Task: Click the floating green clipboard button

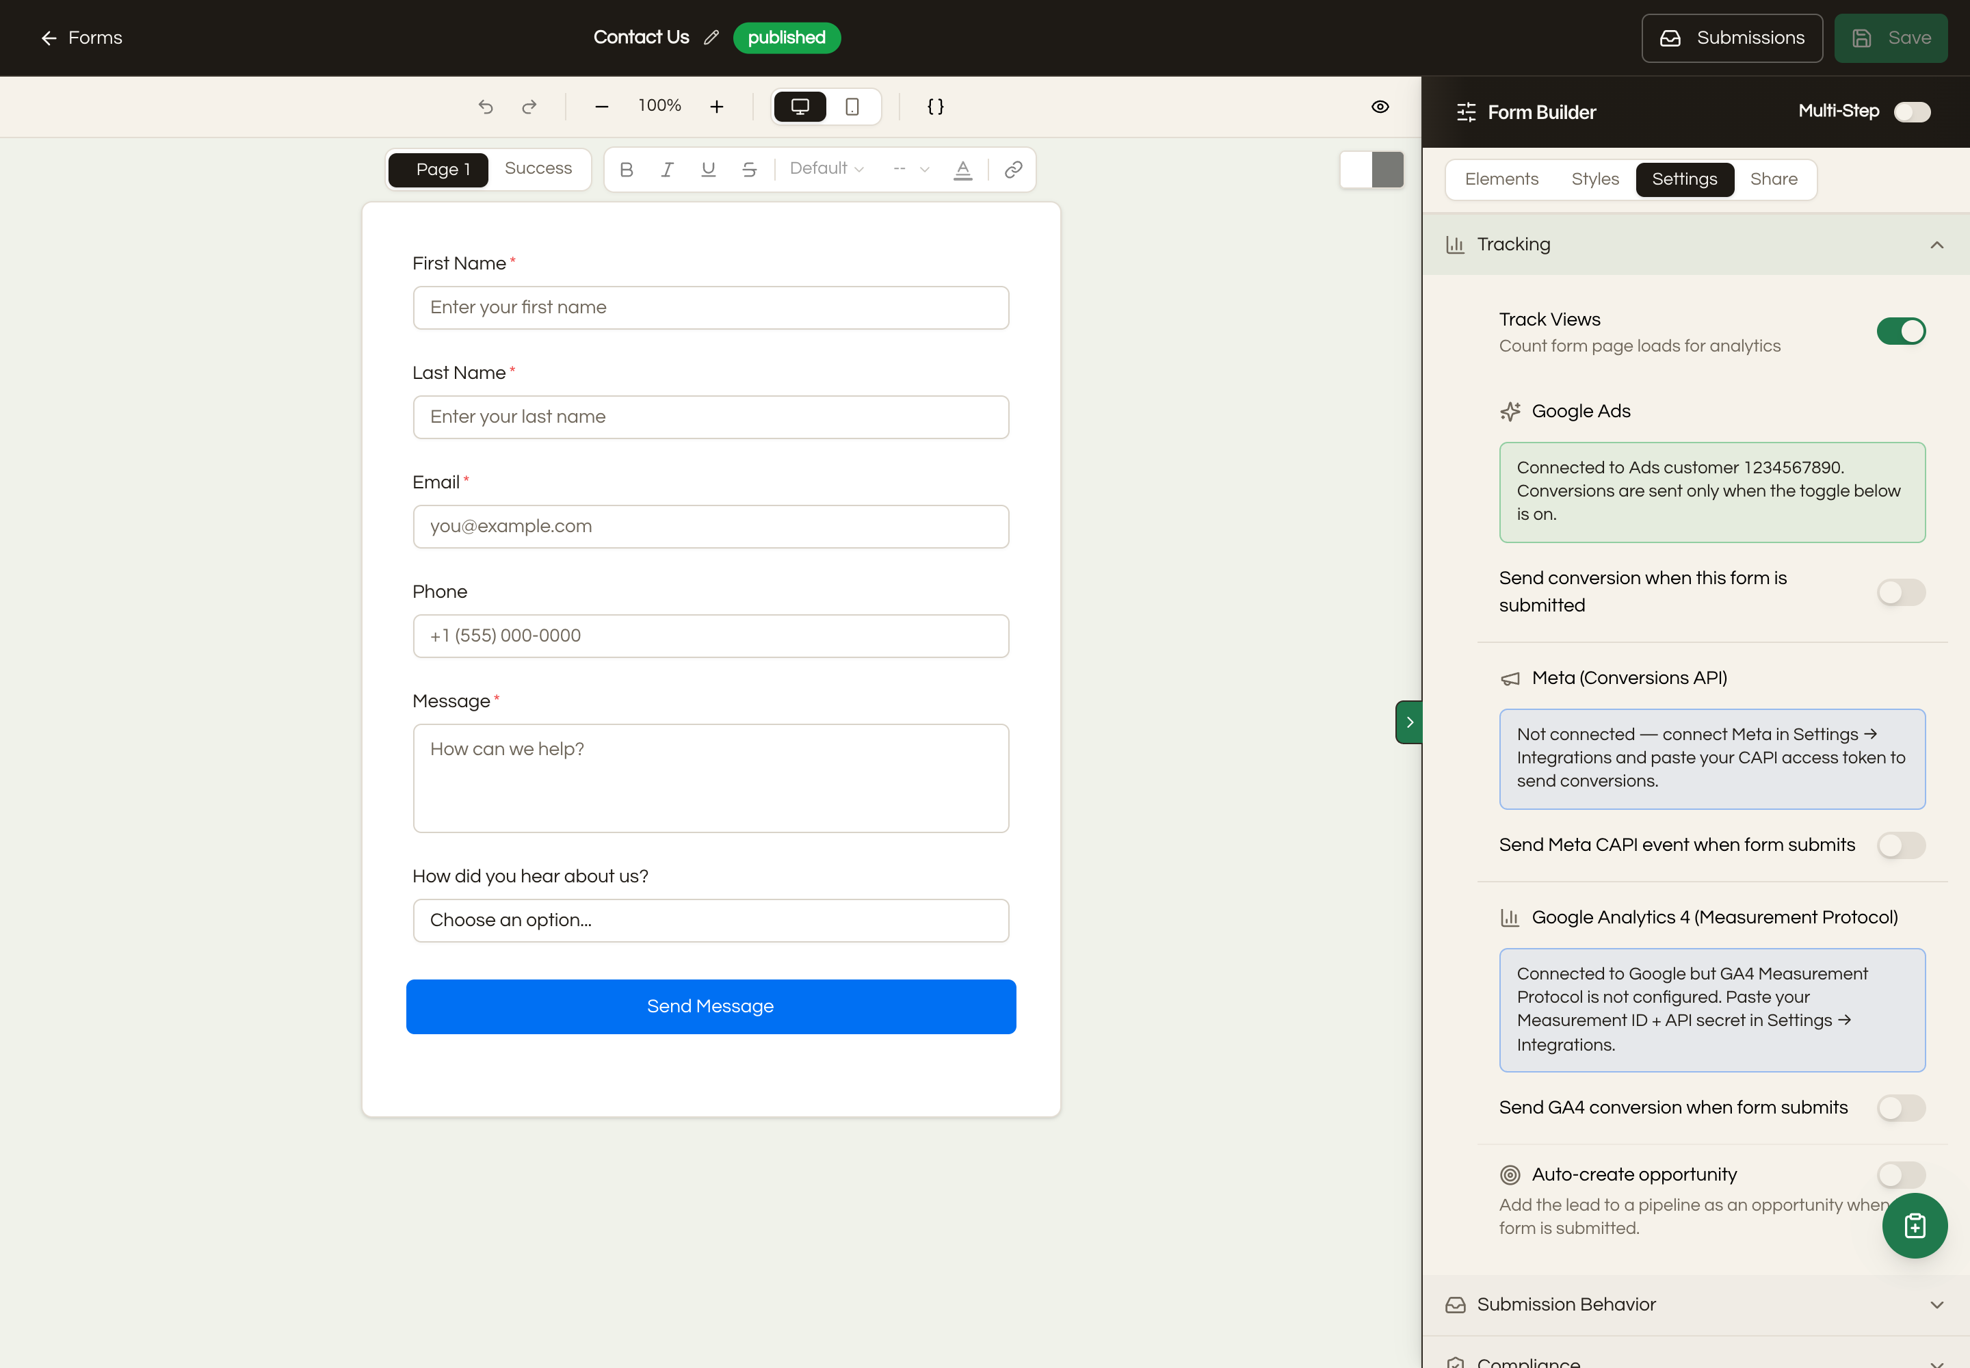Action: pyautogui.click(x=1915, y=1225)
